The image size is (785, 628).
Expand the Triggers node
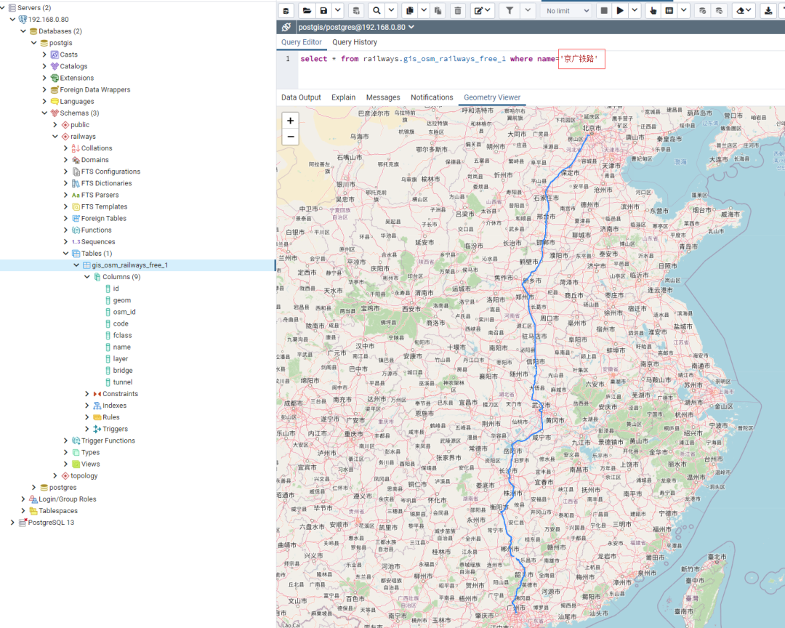tap(87, 429)
